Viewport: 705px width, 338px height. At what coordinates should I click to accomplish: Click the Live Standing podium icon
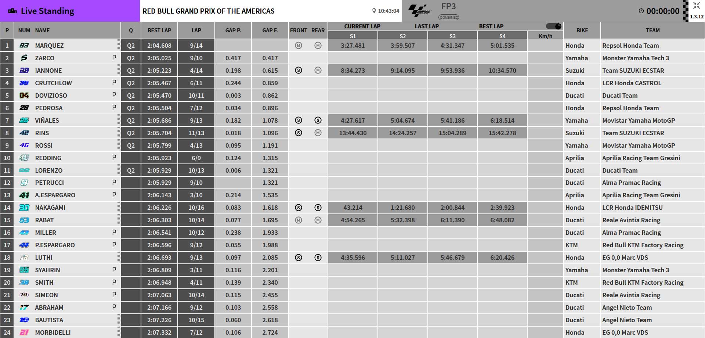12,11
